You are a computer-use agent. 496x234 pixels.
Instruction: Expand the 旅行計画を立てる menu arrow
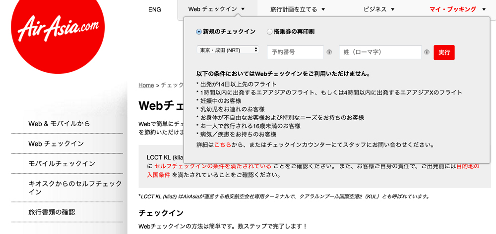point(323,9)
